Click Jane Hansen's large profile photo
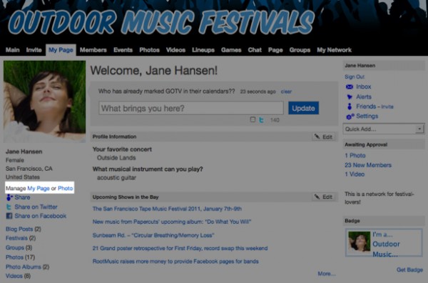The width and height of the screenshot is (428, 283). tap(44, 101)
